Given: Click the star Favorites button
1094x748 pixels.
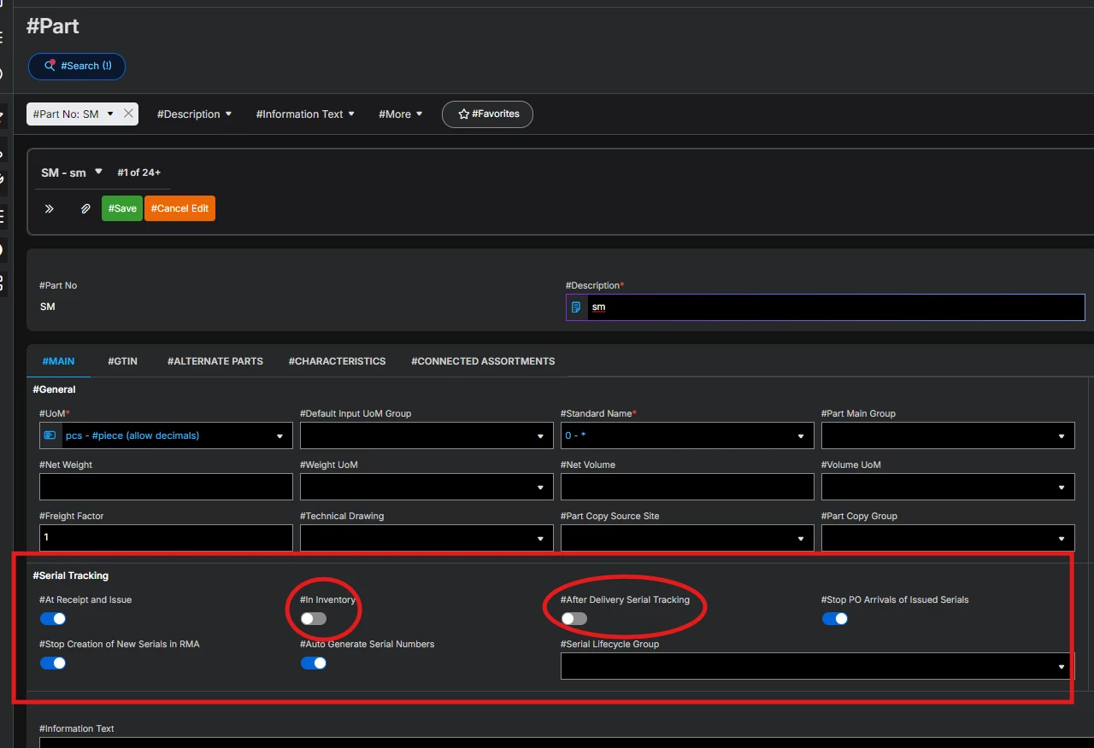Looking at the screenshot, I should [x=487, y=114].
